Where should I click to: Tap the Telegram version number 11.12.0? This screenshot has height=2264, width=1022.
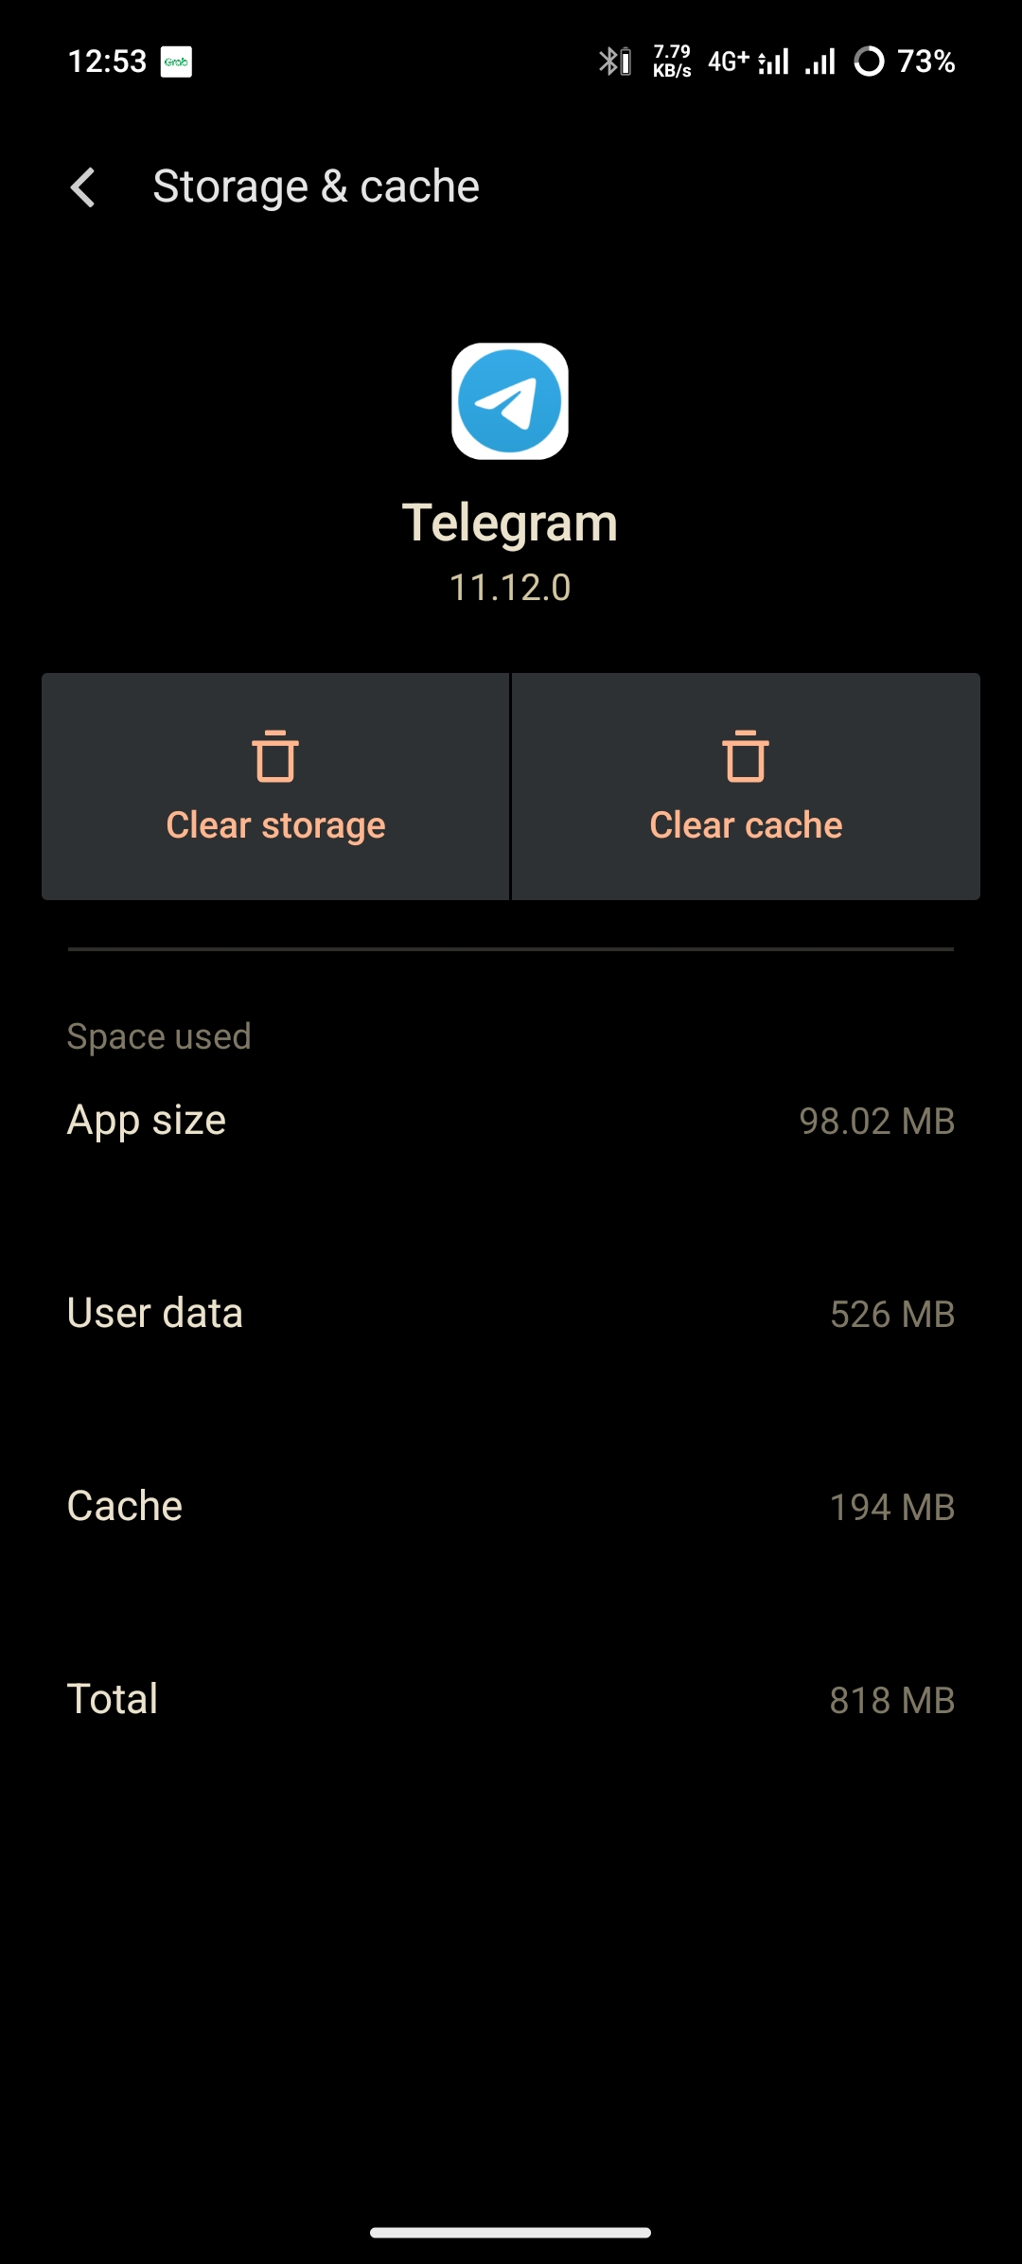tap(510, 587)
